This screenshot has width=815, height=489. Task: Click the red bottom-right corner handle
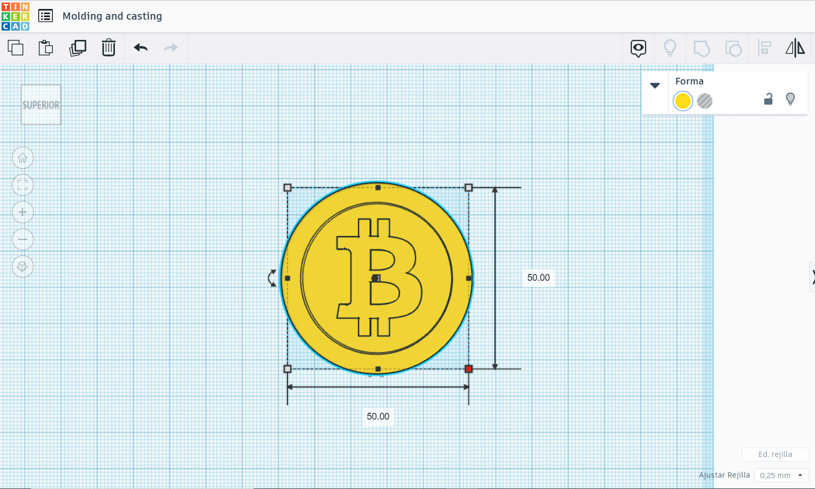pos(469,369)
